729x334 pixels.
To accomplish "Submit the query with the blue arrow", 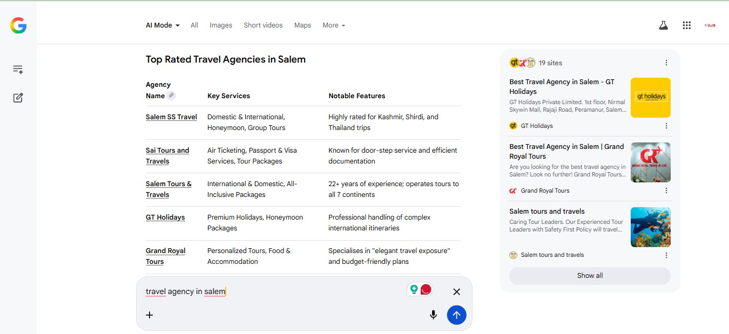I will 456,315.
